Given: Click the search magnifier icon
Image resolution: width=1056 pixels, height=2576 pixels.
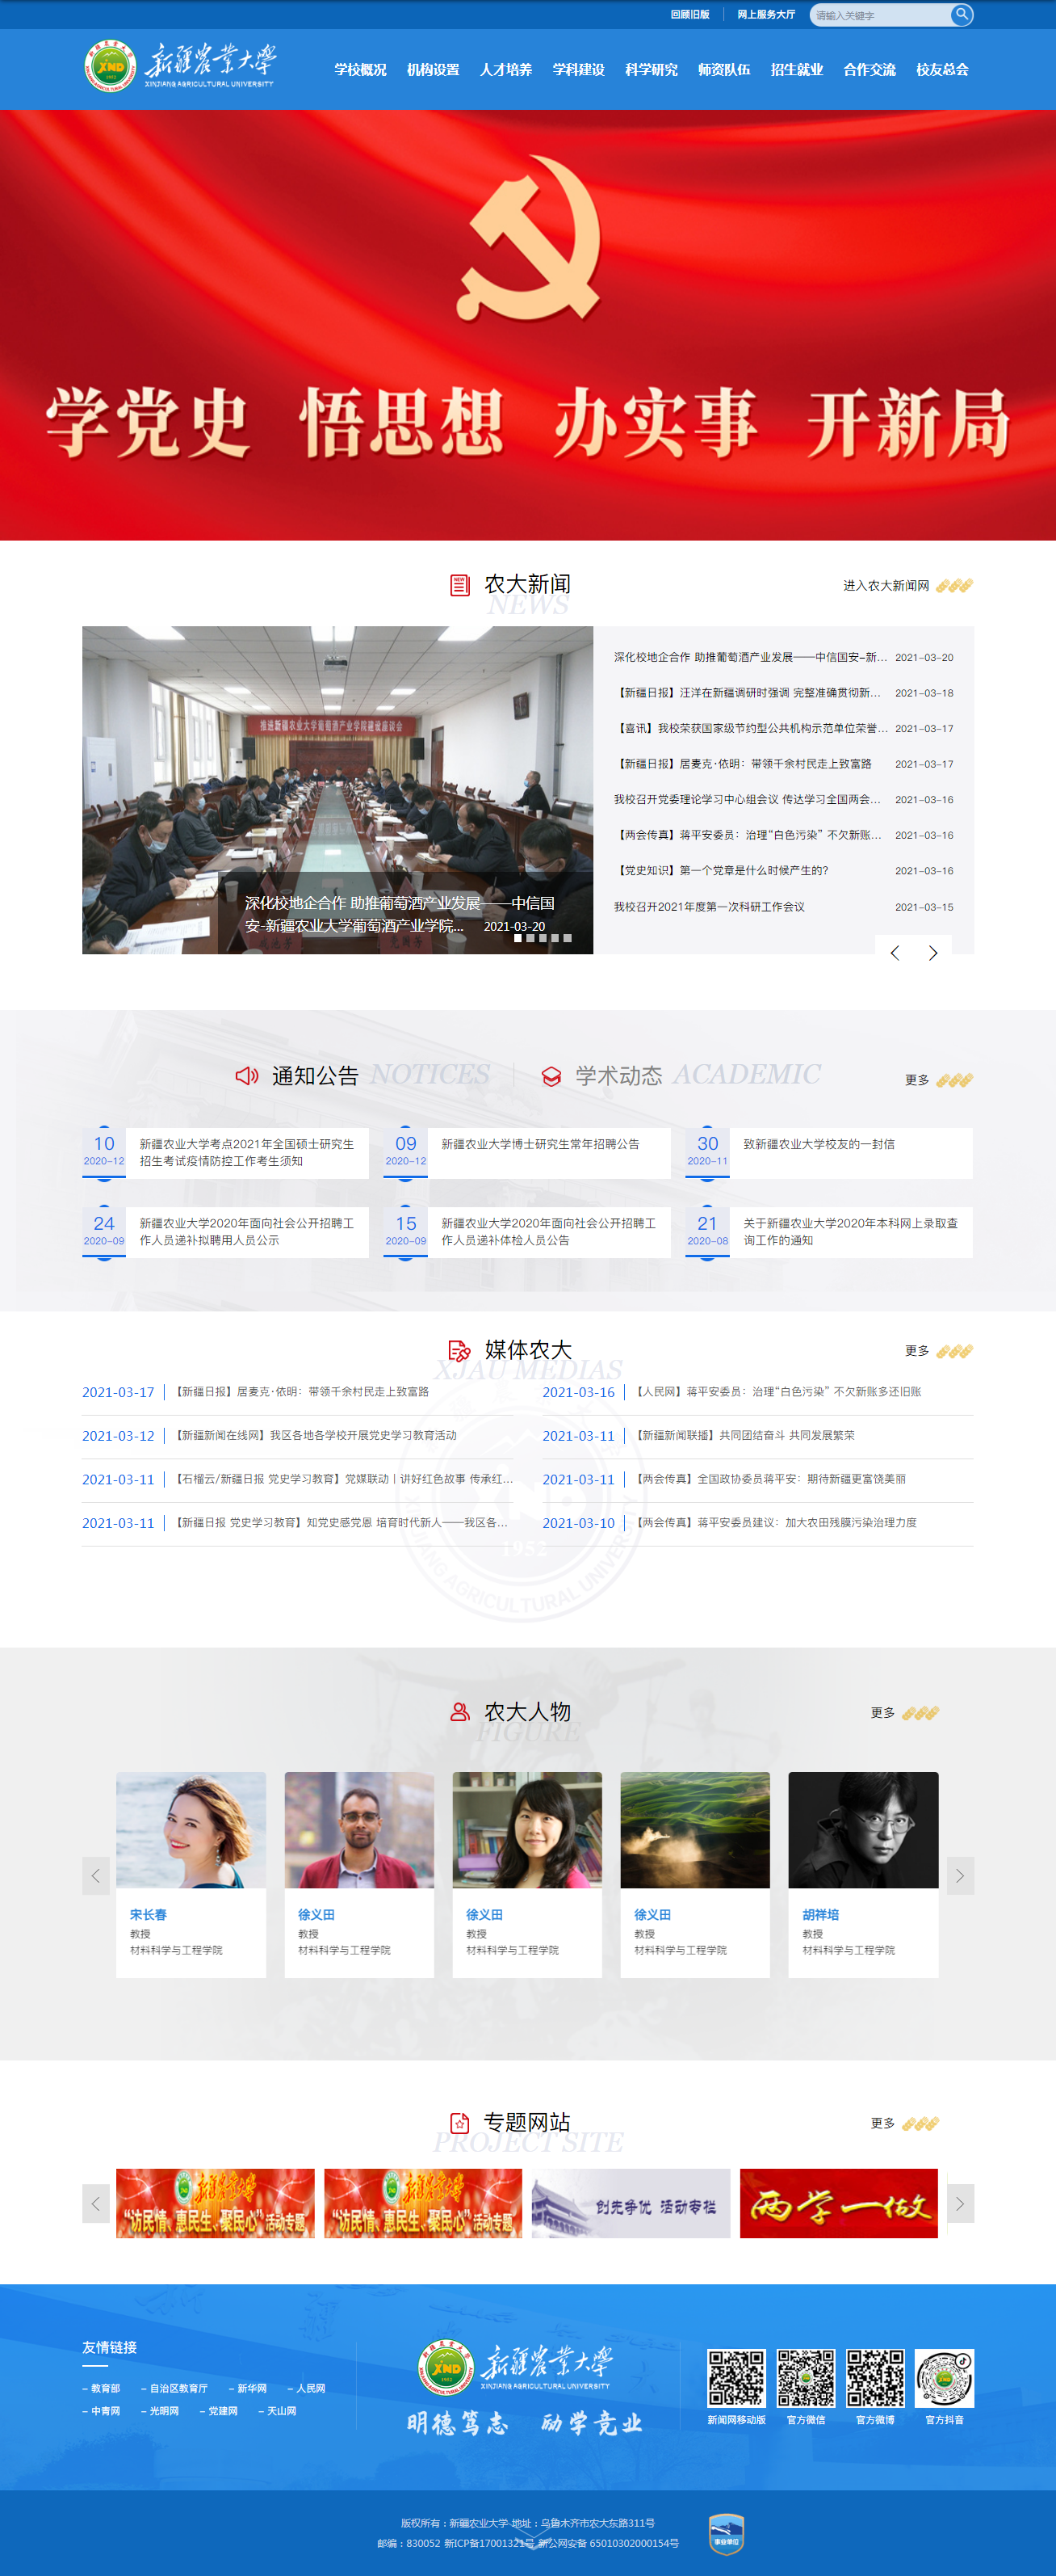Looking at the screenshot, I should [x=961, y=15].
